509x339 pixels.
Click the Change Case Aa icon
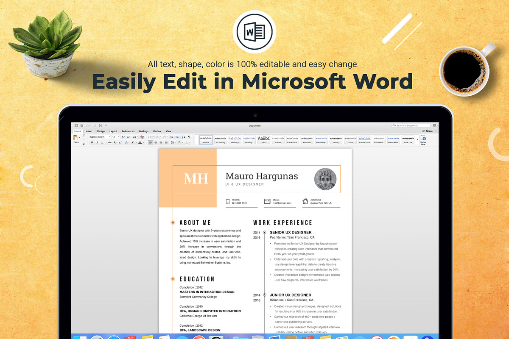pyautogui.click(x=134, y=137)
